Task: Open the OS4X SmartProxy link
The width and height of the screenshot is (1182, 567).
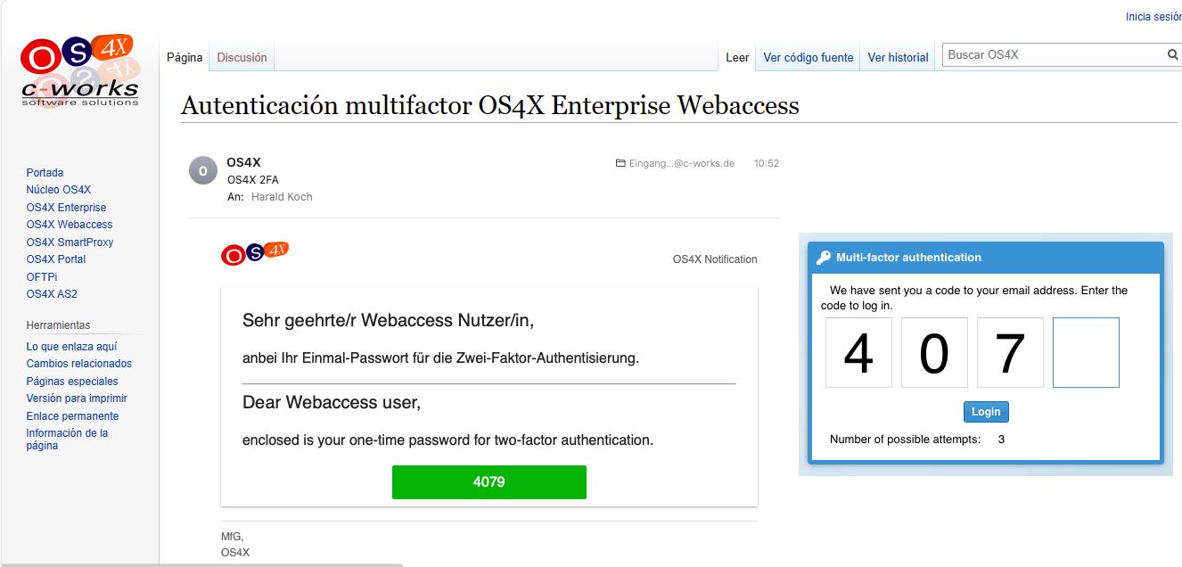Action: coord(70,242)
